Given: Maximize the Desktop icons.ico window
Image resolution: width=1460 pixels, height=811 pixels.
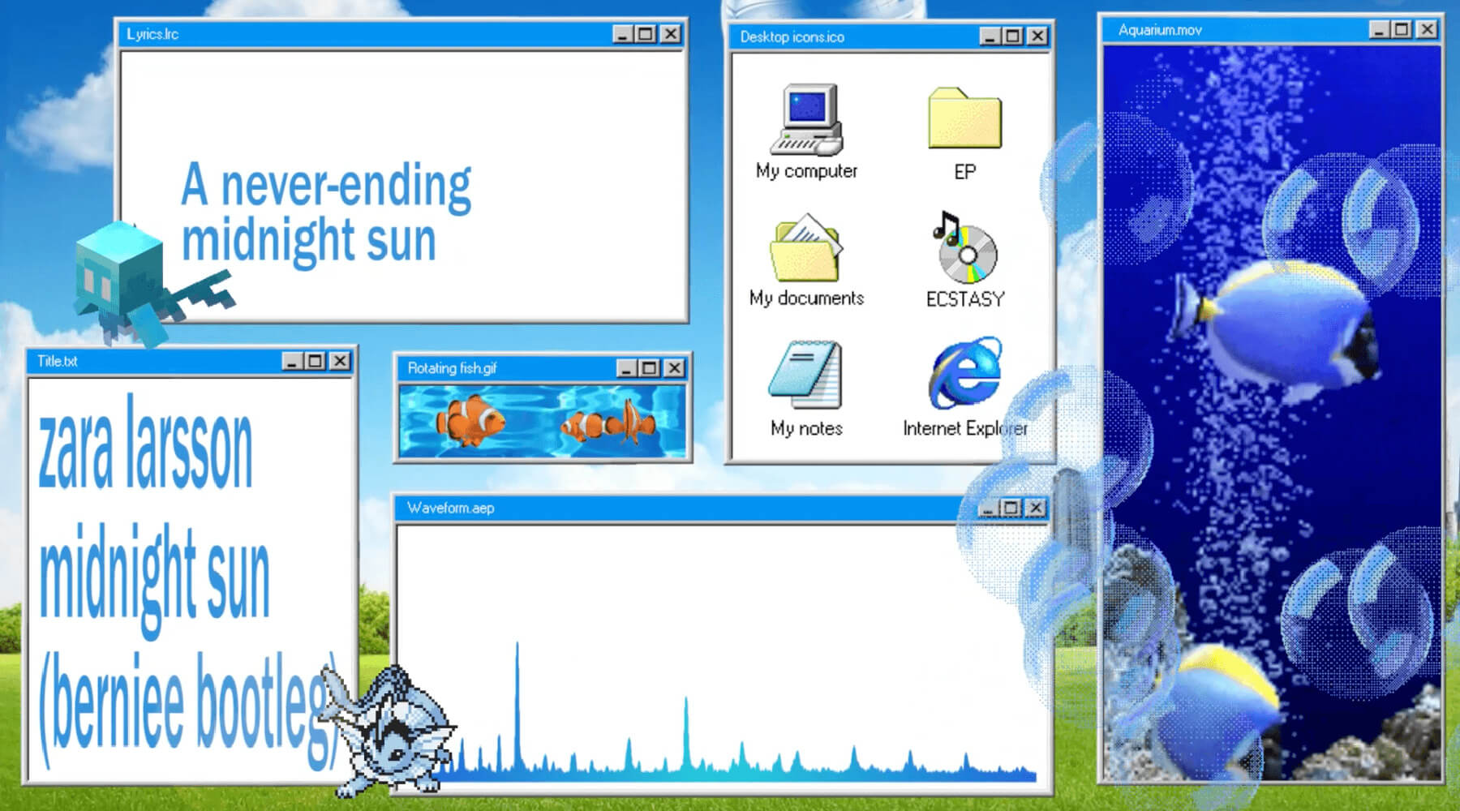Looking at the screenshot, I should pos(1012,36).
